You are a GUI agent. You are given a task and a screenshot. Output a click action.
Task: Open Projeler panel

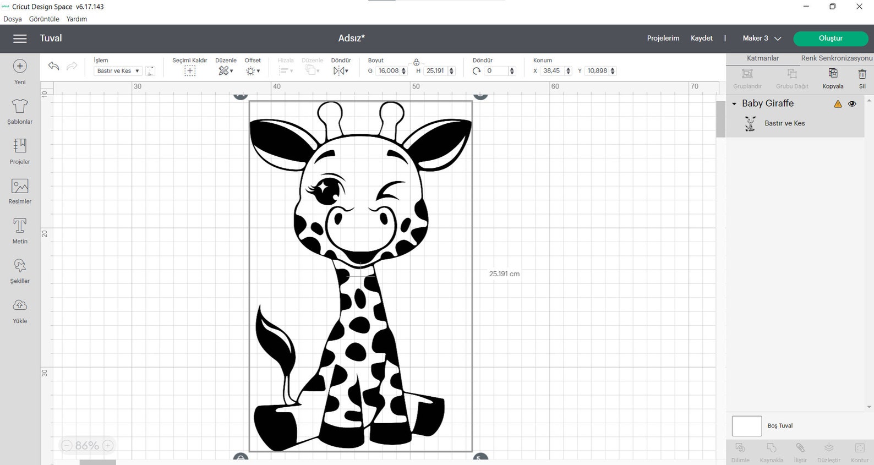tap(20, 151)
